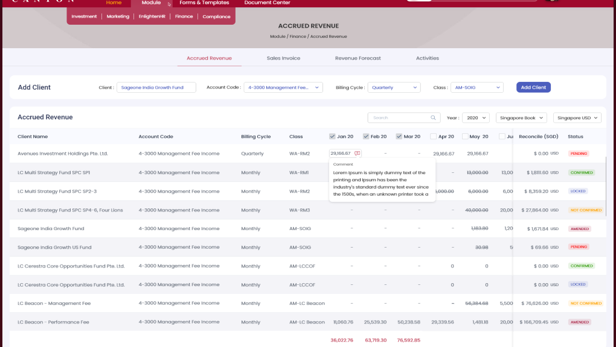Click CONFIRMED status for LC Multi Strategy SP1
Screen dimensions: 616x347
click(x=582, y=172)
